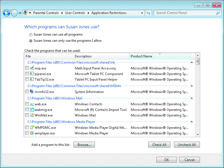Click the WinMail.exe program icon

[32, 115]
